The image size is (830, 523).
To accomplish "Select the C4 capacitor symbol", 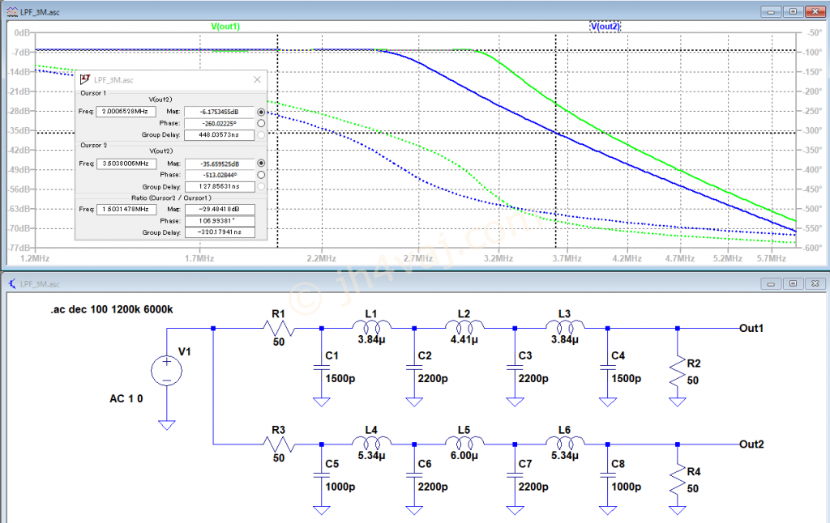I will (608, 367).
